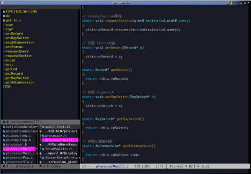Open SetupSqlite.cs from History
Viewport: 251px width, 174px height.
point(59,149)
